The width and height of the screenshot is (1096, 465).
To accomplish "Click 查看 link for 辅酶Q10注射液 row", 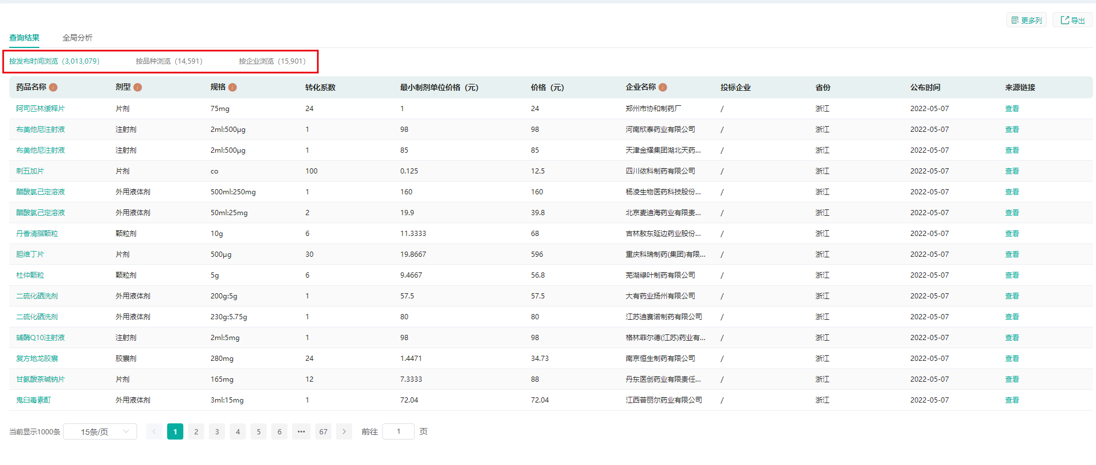I will pyautogui.click(x=1012, y=338).
